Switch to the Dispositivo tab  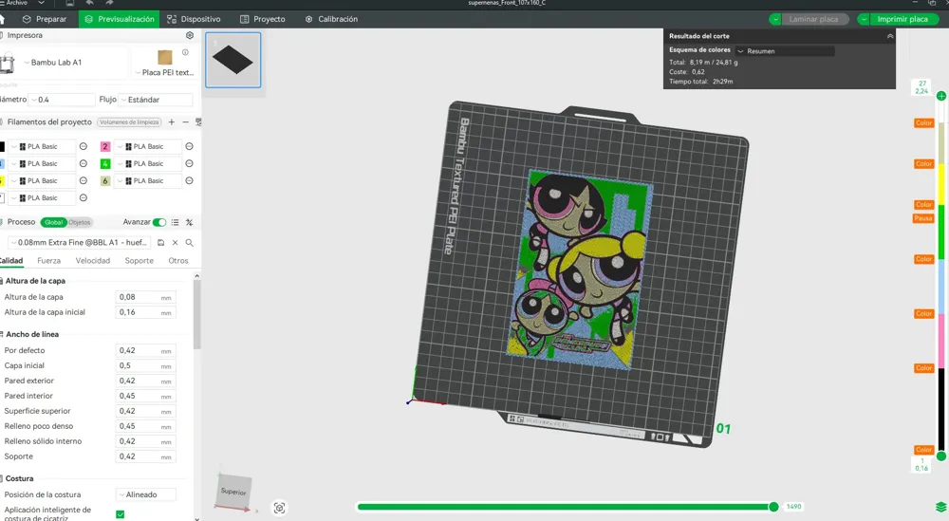tap(194, 19)
